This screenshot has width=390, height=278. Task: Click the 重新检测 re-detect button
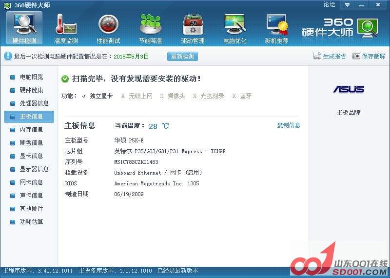[182, 56]
